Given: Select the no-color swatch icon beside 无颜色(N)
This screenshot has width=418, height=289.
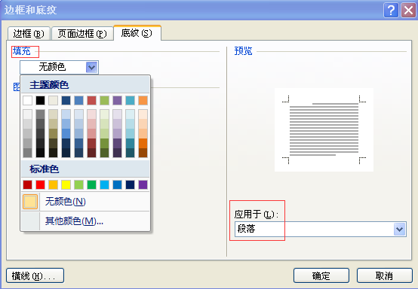Looking at the screenshot, I should click(30, 202).
